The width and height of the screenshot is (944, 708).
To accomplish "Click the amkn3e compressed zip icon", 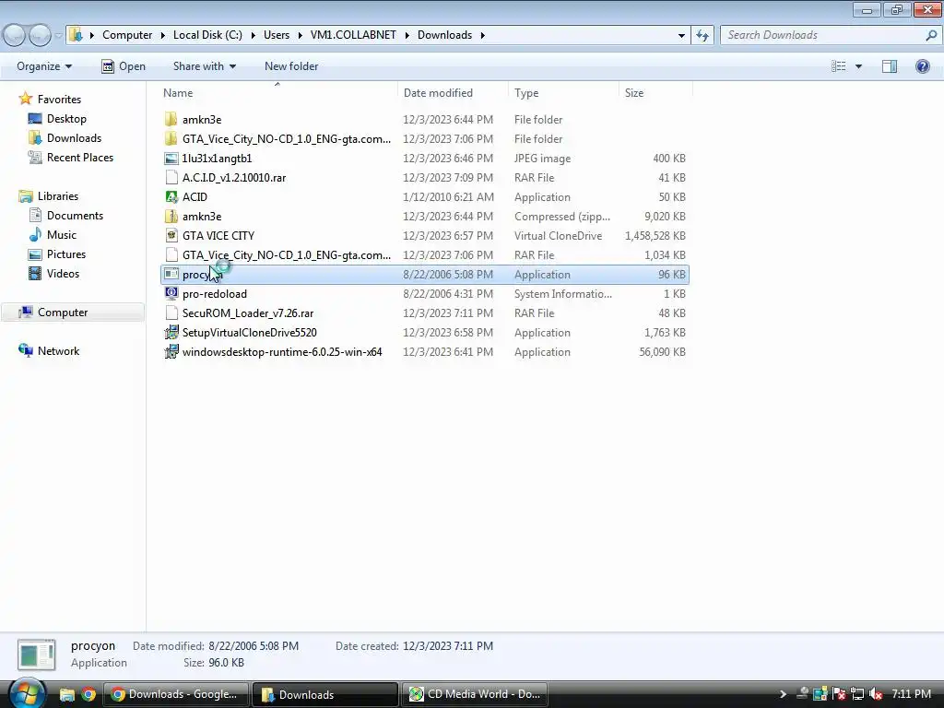I will [x=171, y=216].
